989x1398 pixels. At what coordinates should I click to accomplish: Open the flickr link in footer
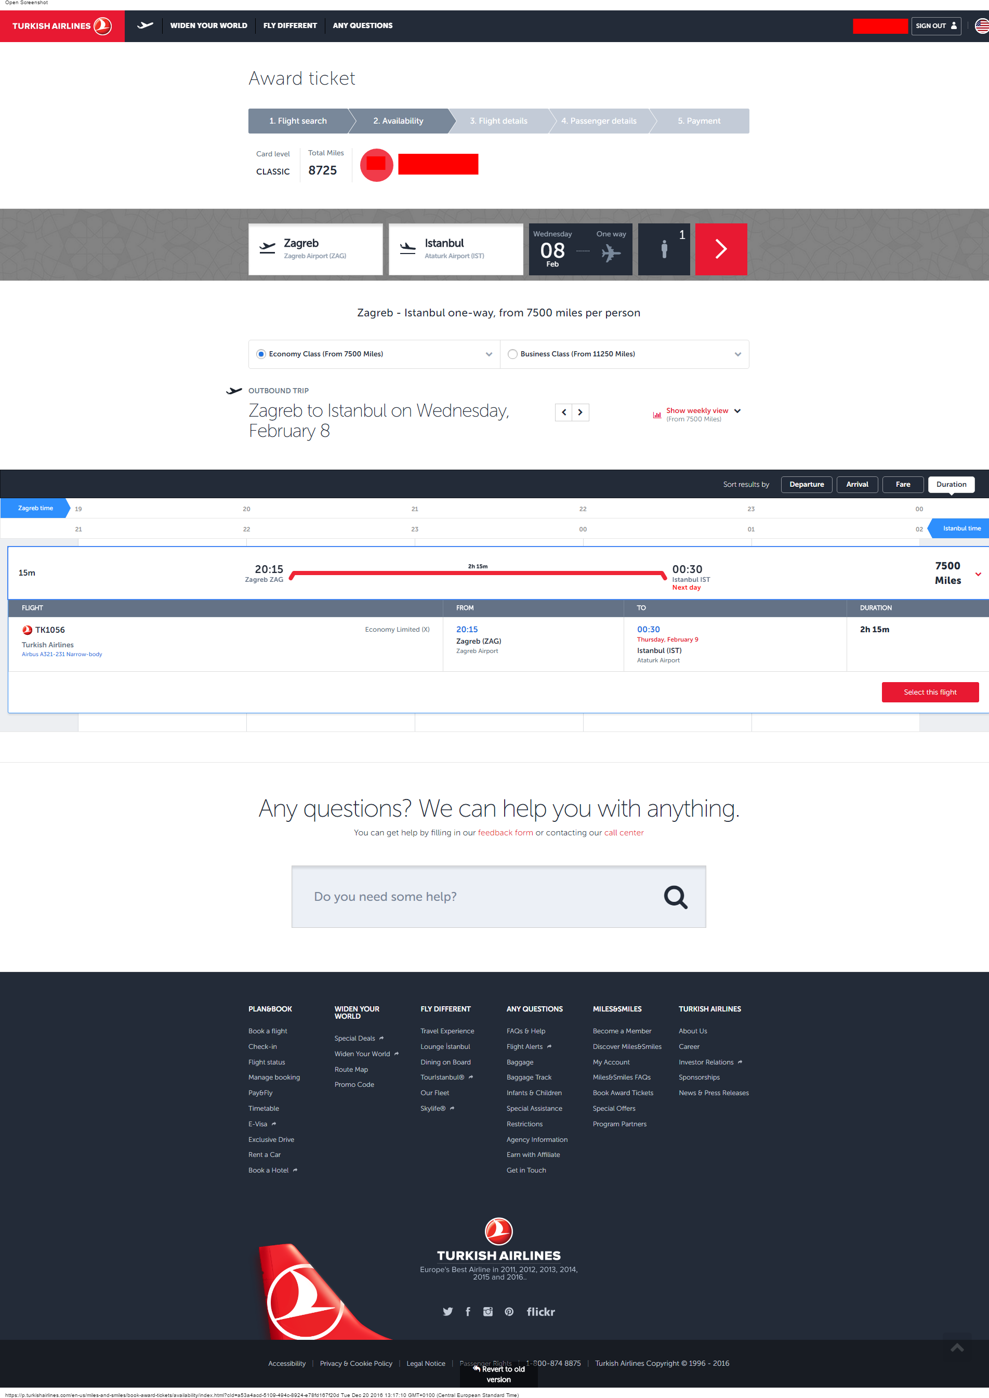tap(541, 1312)
